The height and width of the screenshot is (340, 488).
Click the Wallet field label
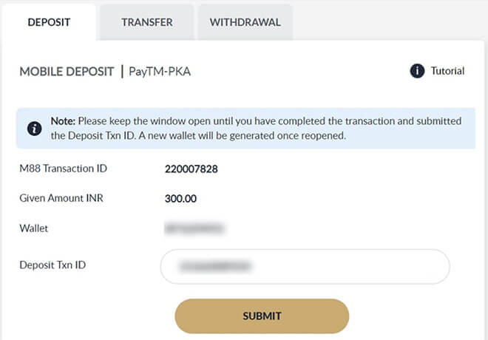click(x=34, y=228)
